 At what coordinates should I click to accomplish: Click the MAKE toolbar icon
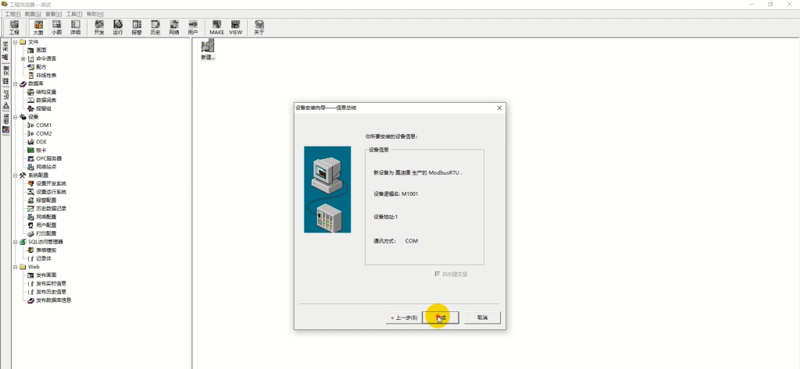[216, 27]
